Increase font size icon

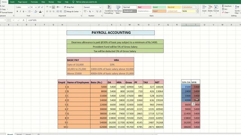pyautogui.click(x=39, y=7)
